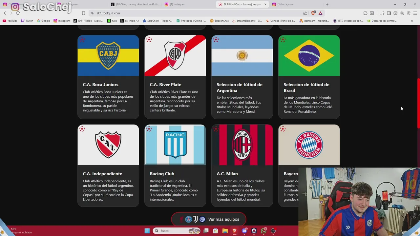Open the YouTube bookmark
This screenshot has height=236, width=420.
pos(10,21)
